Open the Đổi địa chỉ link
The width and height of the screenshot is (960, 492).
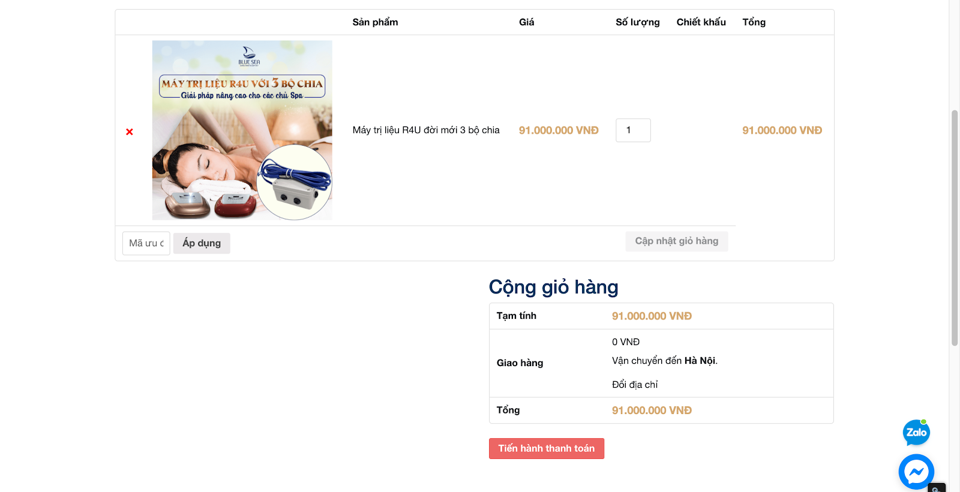(635, 385)
